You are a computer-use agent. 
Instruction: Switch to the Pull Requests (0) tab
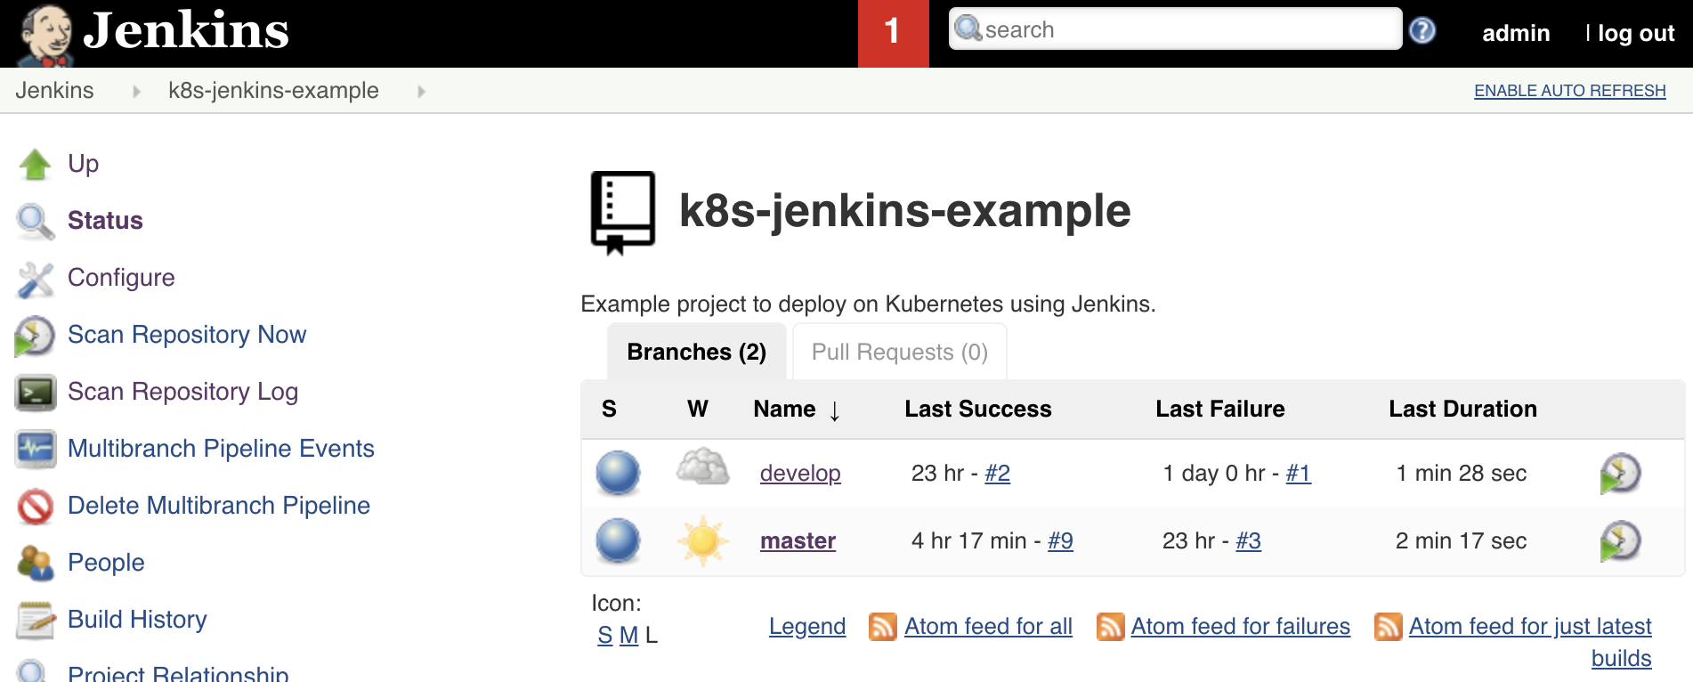tap(900, 353)
